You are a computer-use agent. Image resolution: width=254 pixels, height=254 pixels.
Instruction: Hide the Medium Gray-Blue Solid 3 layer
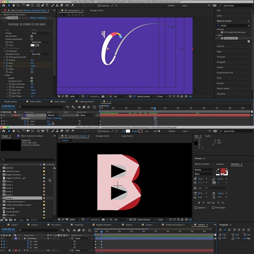pos(2,115)
